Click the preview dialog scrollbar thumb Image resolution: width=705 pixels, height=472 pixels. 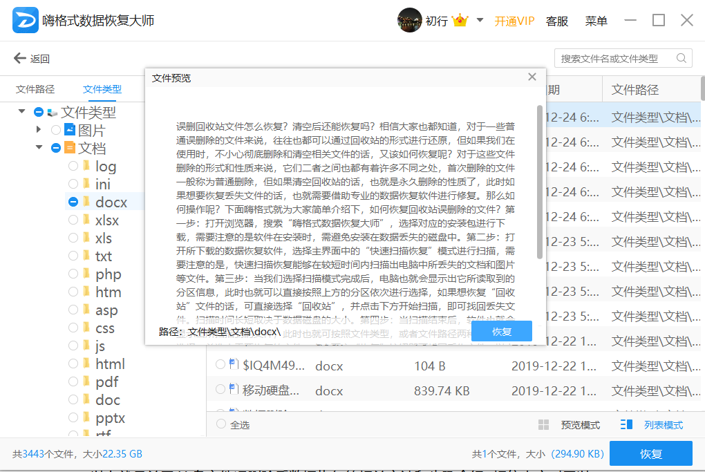(540, 182)
